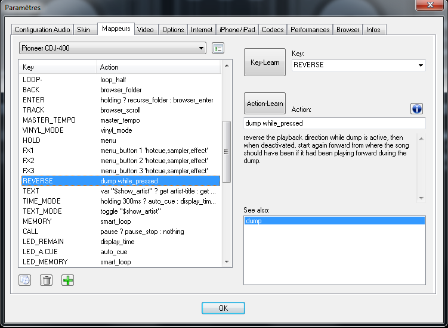
Task: Open the iPhone/iPad tab
Action: point(237,30)
